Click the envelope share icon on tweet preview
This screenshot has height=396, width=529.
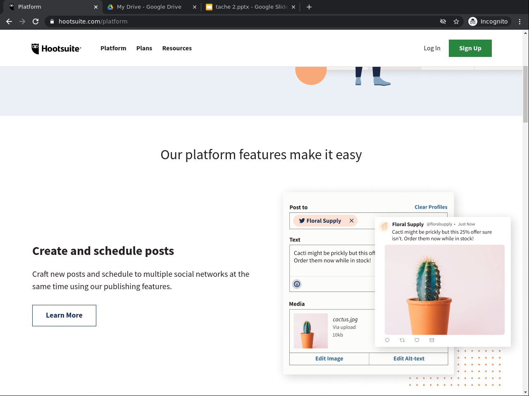(x=432, y=340)
